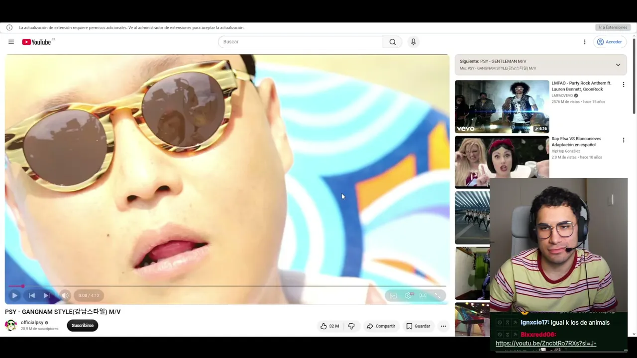637x358 pixels.
Task: Enter fullscreen mode on the player
Action: click(x=438, y=295)
